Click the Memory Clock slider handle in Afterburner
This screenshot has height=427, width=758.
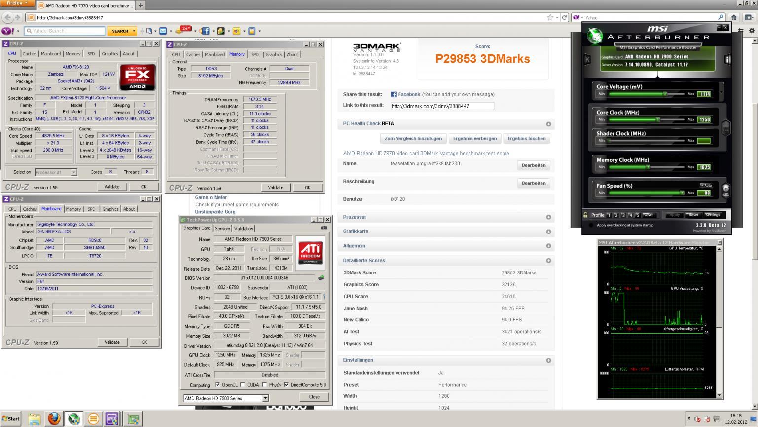pos(649,167)
